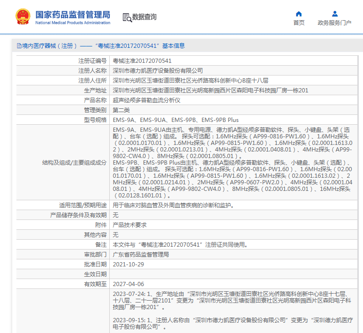Click the 2023-09-15 registrant name change record
363x333 pixels.
pos(233,323)
